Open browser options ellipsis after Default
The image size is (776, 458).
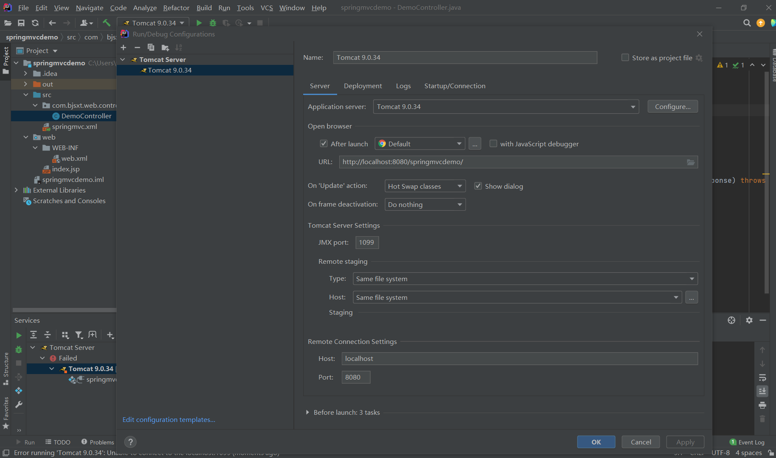[x=475, y=144]
